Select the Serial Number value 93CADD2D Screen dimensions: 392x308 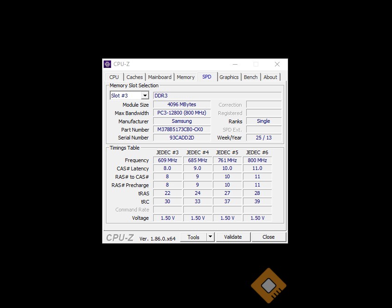181,138
